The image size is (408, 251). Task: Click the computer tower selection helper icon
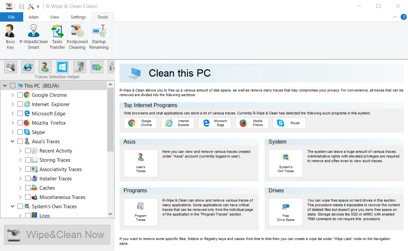click(80, 67)
